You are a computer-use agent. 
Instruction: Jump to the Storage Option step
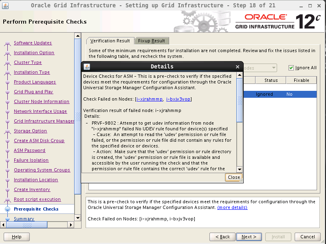pyautogui.click(x=30, y=131)
